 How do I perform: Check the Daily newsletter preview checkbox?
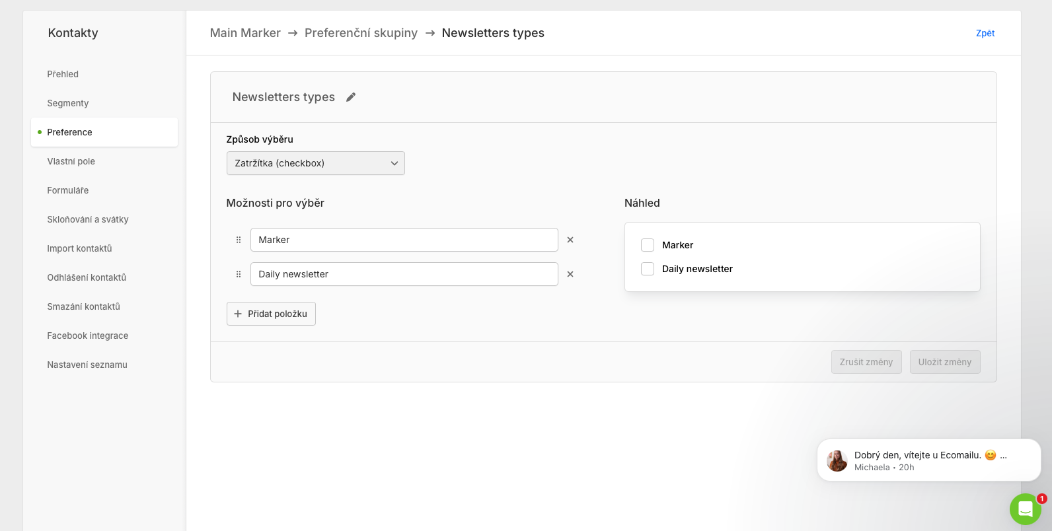pyautogui.click(x=648, y=269)
